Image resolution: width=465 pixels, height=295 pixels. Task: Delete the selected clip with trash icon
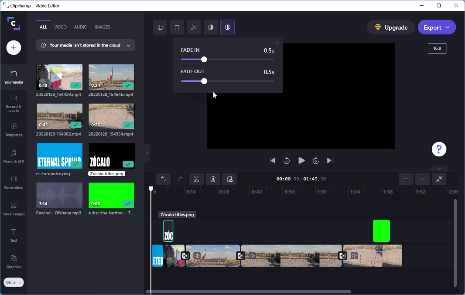[x=213, y=179]
